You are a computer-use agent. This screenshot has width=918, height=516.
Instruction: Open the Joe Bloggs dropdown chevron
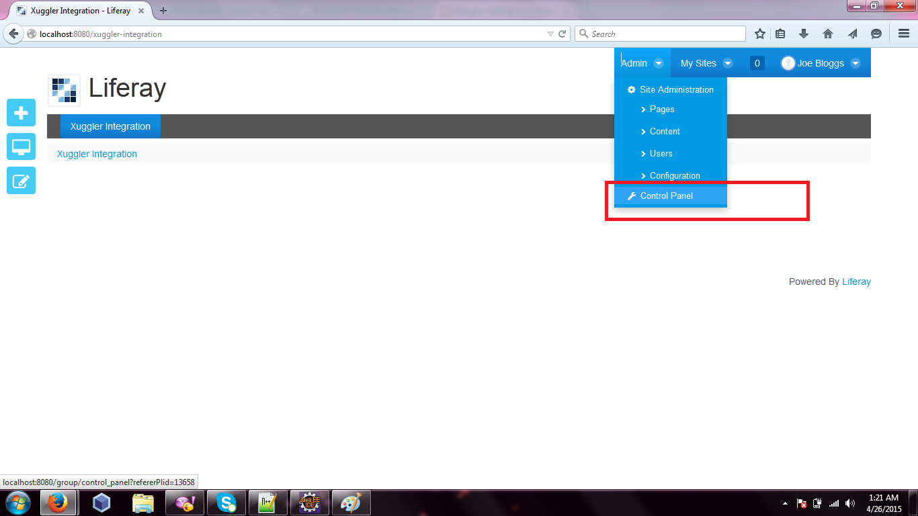[856, 62]
